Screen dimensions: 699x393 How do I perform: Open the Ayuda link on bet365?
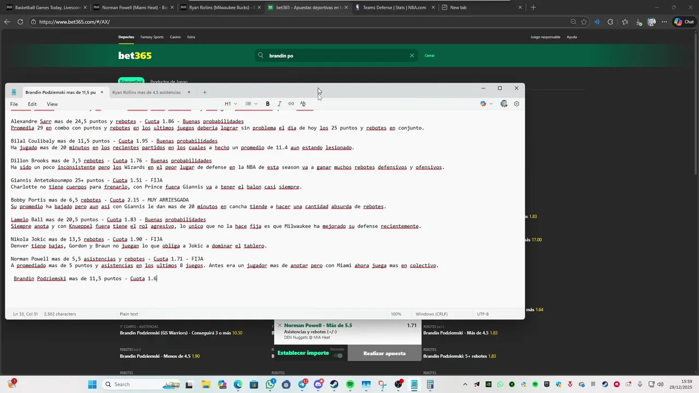click(572, 37)
